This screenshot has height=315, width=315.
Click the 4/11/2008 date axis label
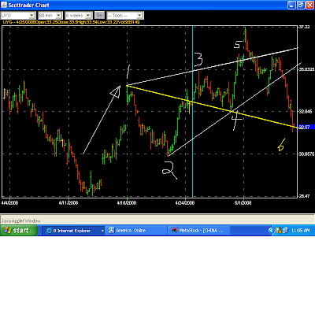pos(69,202)
